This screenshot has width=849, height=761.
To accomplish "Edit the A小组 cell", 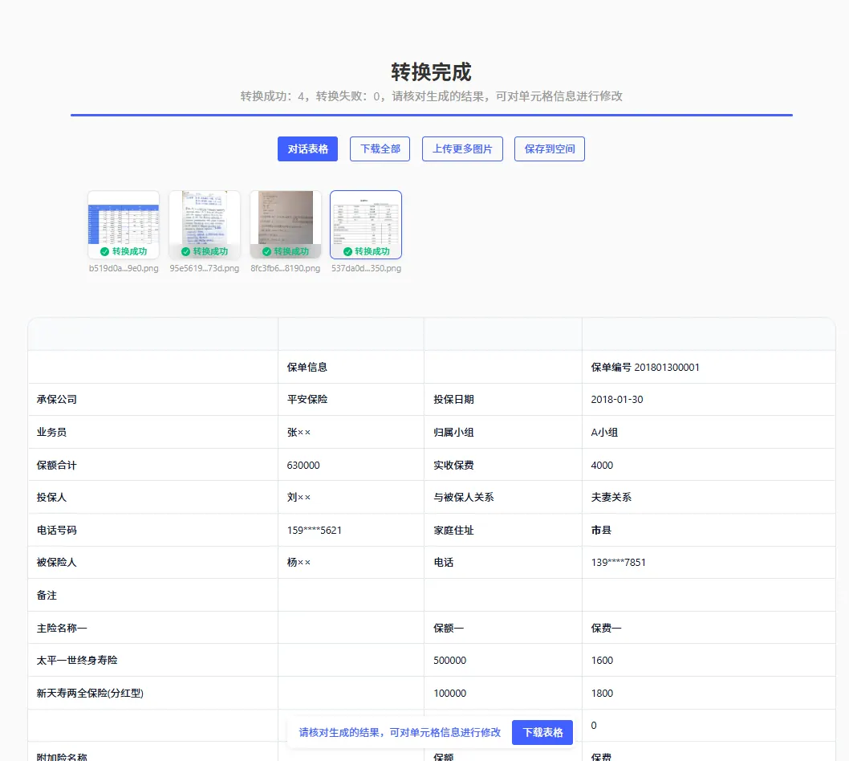I will click(x=709, y=432).
